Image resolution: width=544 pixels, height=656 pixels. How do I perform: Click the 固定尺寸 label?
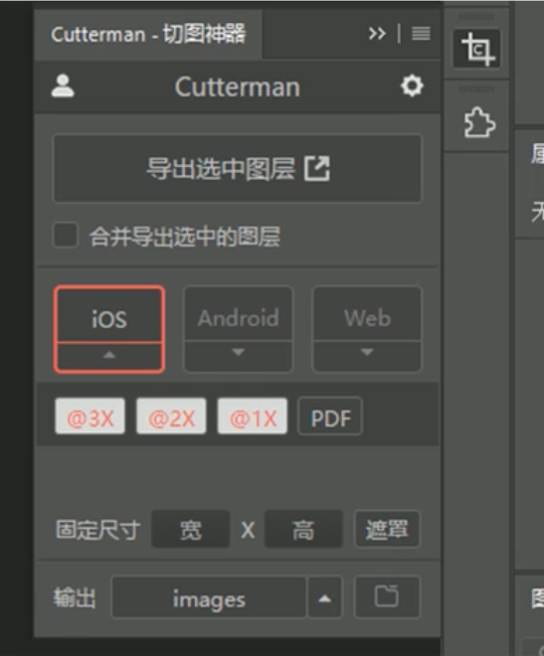coord(97,530)
